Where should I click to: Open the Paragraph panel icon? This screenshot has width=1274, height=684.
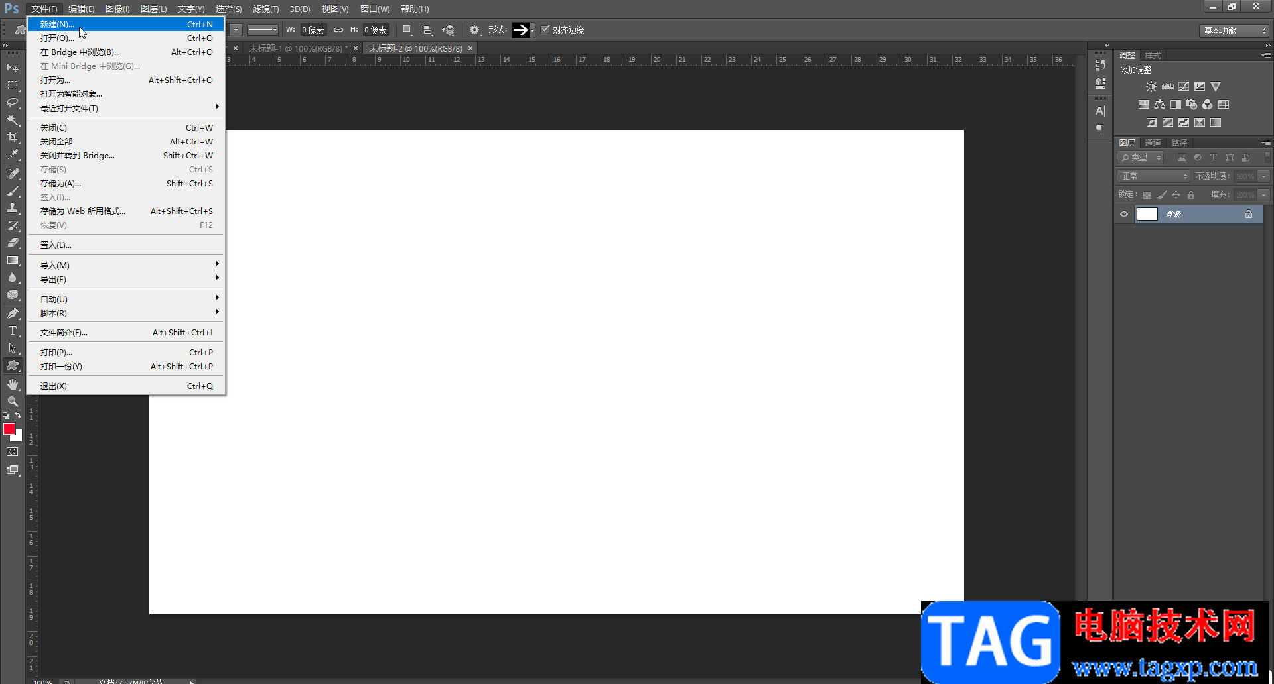point(1100,129)
